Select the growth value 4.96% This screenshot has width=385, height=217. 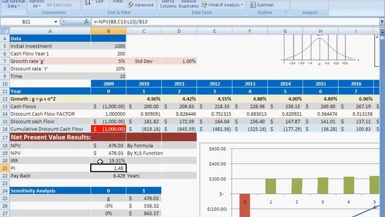(x=144, y=99)
